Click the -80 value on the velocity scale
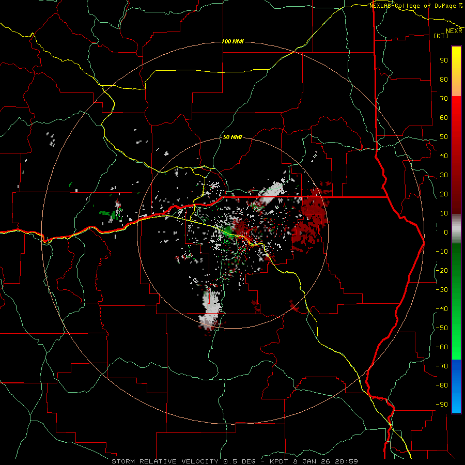The image size is (465, 465). coord(442,385)
